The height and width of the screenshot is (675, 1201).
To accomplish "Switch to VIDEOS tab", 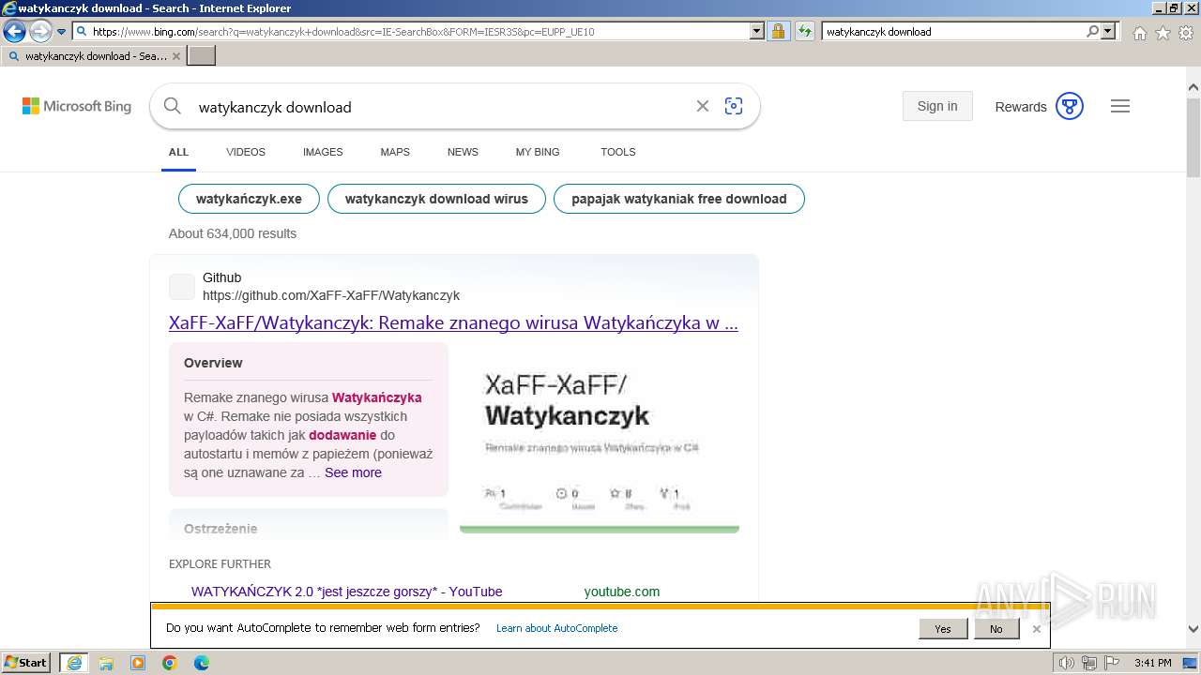I will pyautogui.click(x=246, y=152).
